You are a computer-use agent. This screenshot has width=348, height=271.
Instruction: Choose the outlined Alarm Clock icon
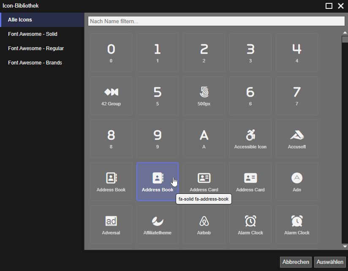[250, 225]
